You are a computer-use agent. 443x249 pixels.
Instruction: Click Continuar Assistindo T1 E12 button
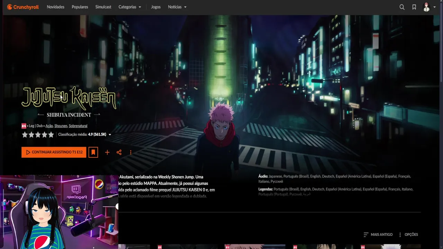54,152
